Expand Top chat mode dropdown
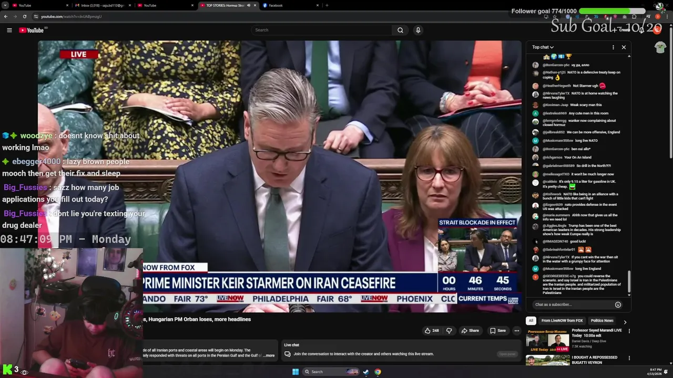 [543, 47]
